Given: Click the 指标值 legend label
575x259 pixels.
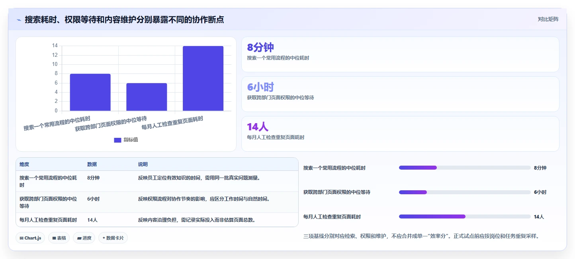Looking at the screenshot, I should tap(131, 140).
